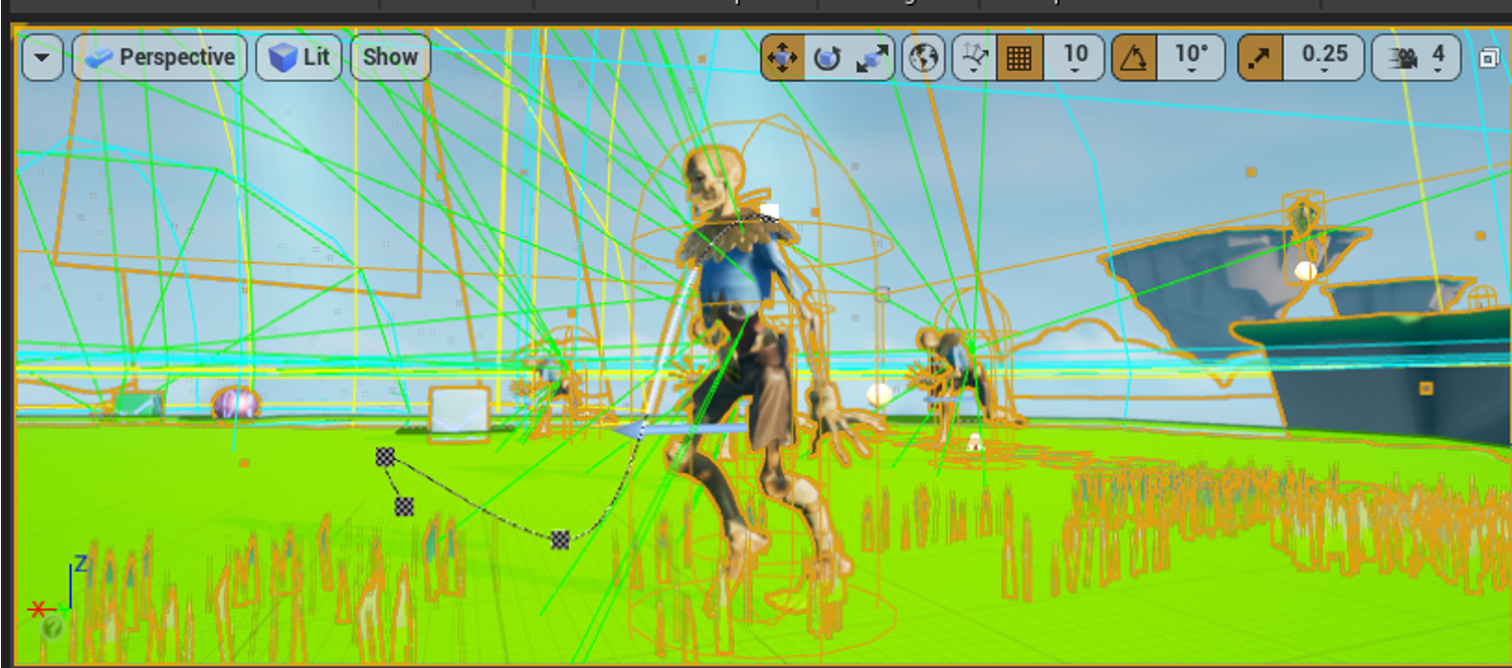Open the viewport options dropdown arrow
The width and height of the screenshot is (1512, 668).
click(42, 57)
